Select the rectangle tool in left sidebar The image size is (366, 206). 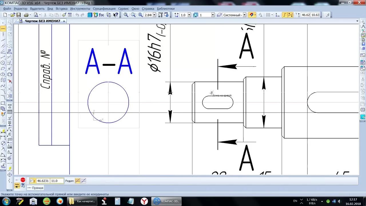point(3,103)
